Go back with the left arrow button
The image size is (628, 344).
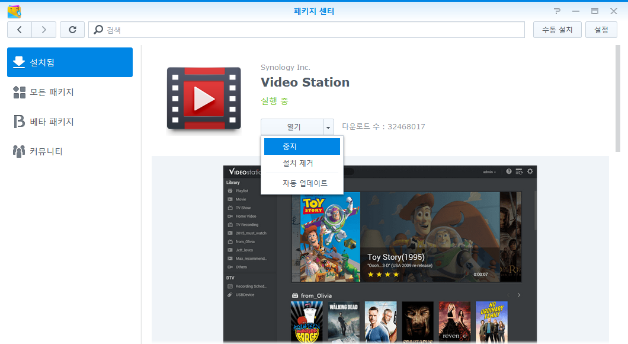[19, 30]
